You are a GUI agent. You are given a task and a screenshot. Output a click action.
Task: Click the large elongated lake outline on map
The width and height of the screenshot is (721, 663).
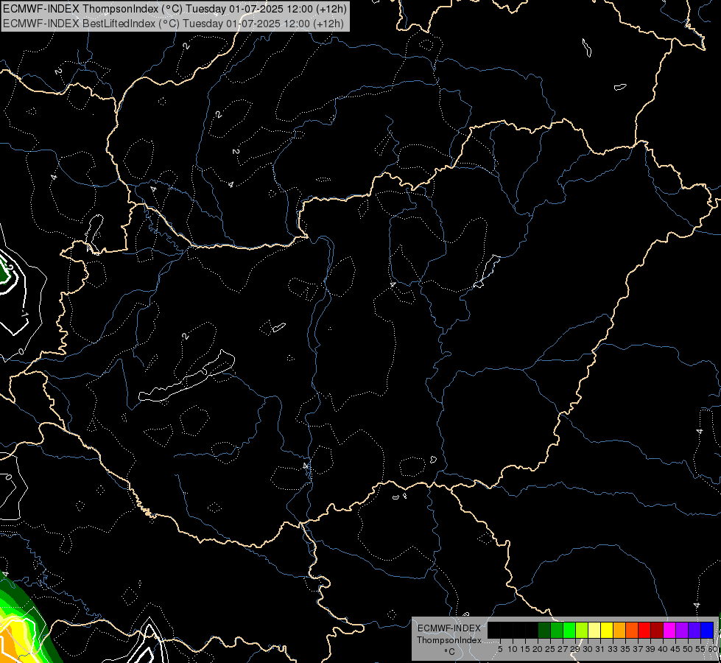click(186, 376)
